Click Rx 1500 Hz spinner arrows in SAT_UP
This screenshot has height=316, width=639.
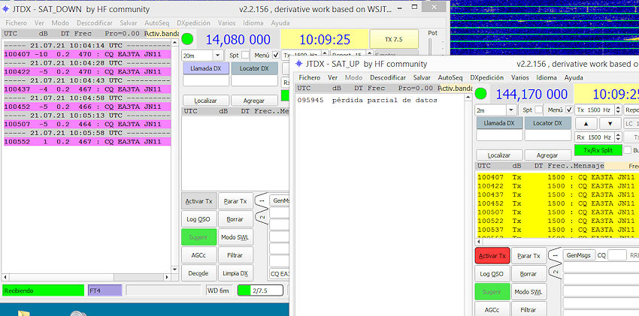617,137
